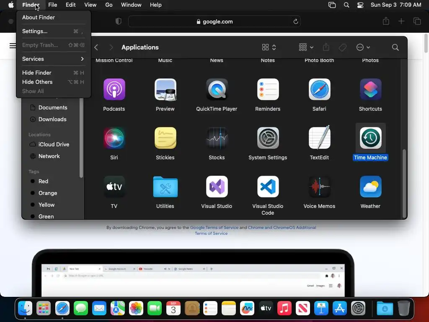Open Launchpad from the Dock
This screenshot has width=429, height=322.
[x=44, y=308]
